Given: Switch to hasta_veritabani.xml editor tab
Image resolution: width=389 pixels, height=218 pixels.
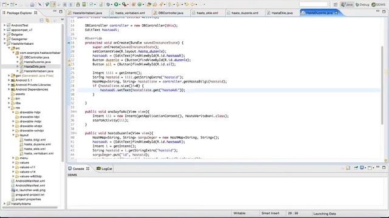Looking at the screenshot, I should (x=129, y=13).
